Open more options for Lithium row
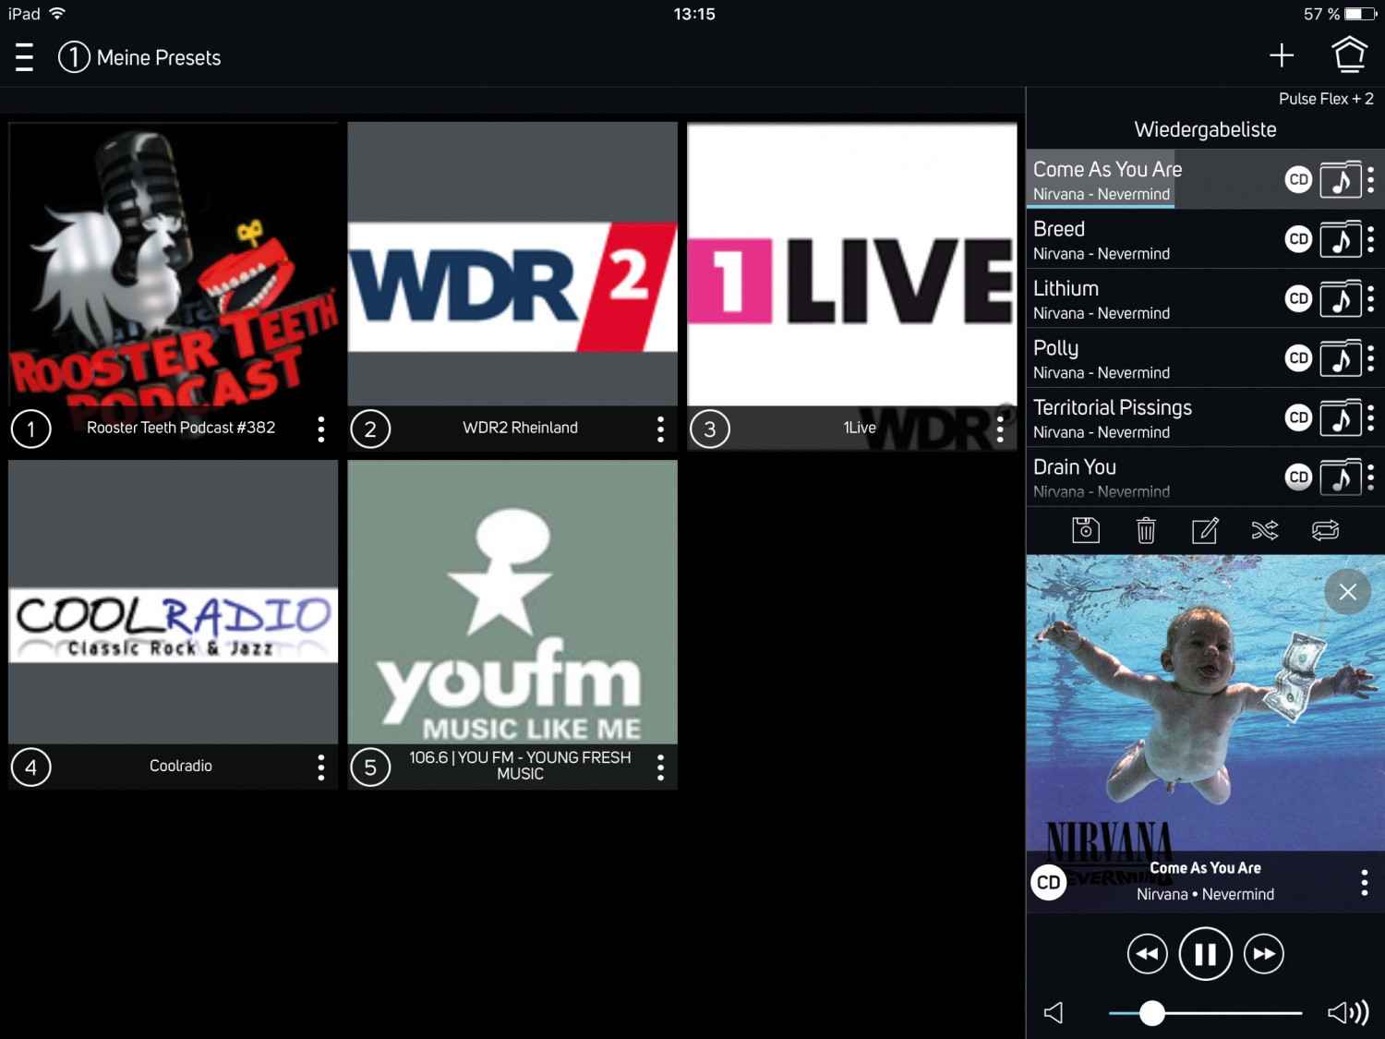1385x1039 pixels. 1371,298
